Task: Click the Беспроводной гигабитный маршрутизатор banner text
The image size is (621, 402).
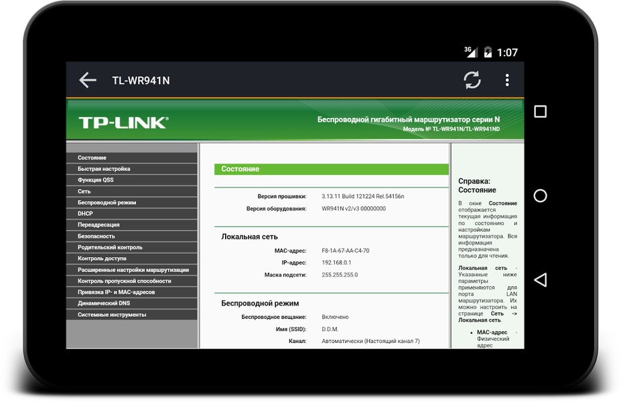Action: point(409,120)
